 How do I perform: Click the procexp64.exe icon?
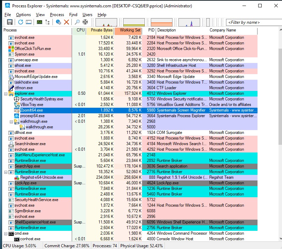(17, 116)
